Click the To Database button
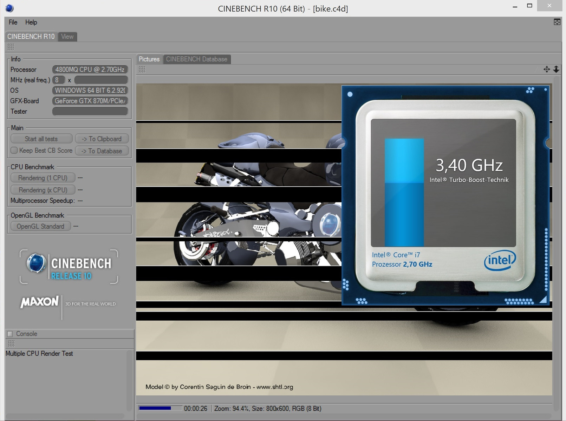Viewport: 566px width, 421px height. click(x=102, y=151)
